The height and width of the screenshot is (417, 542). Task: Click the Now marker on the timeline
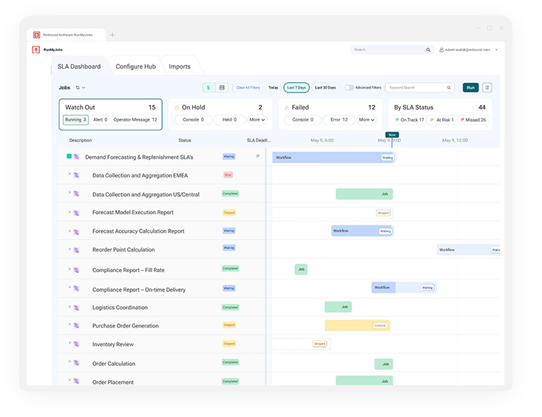(392, 135)
